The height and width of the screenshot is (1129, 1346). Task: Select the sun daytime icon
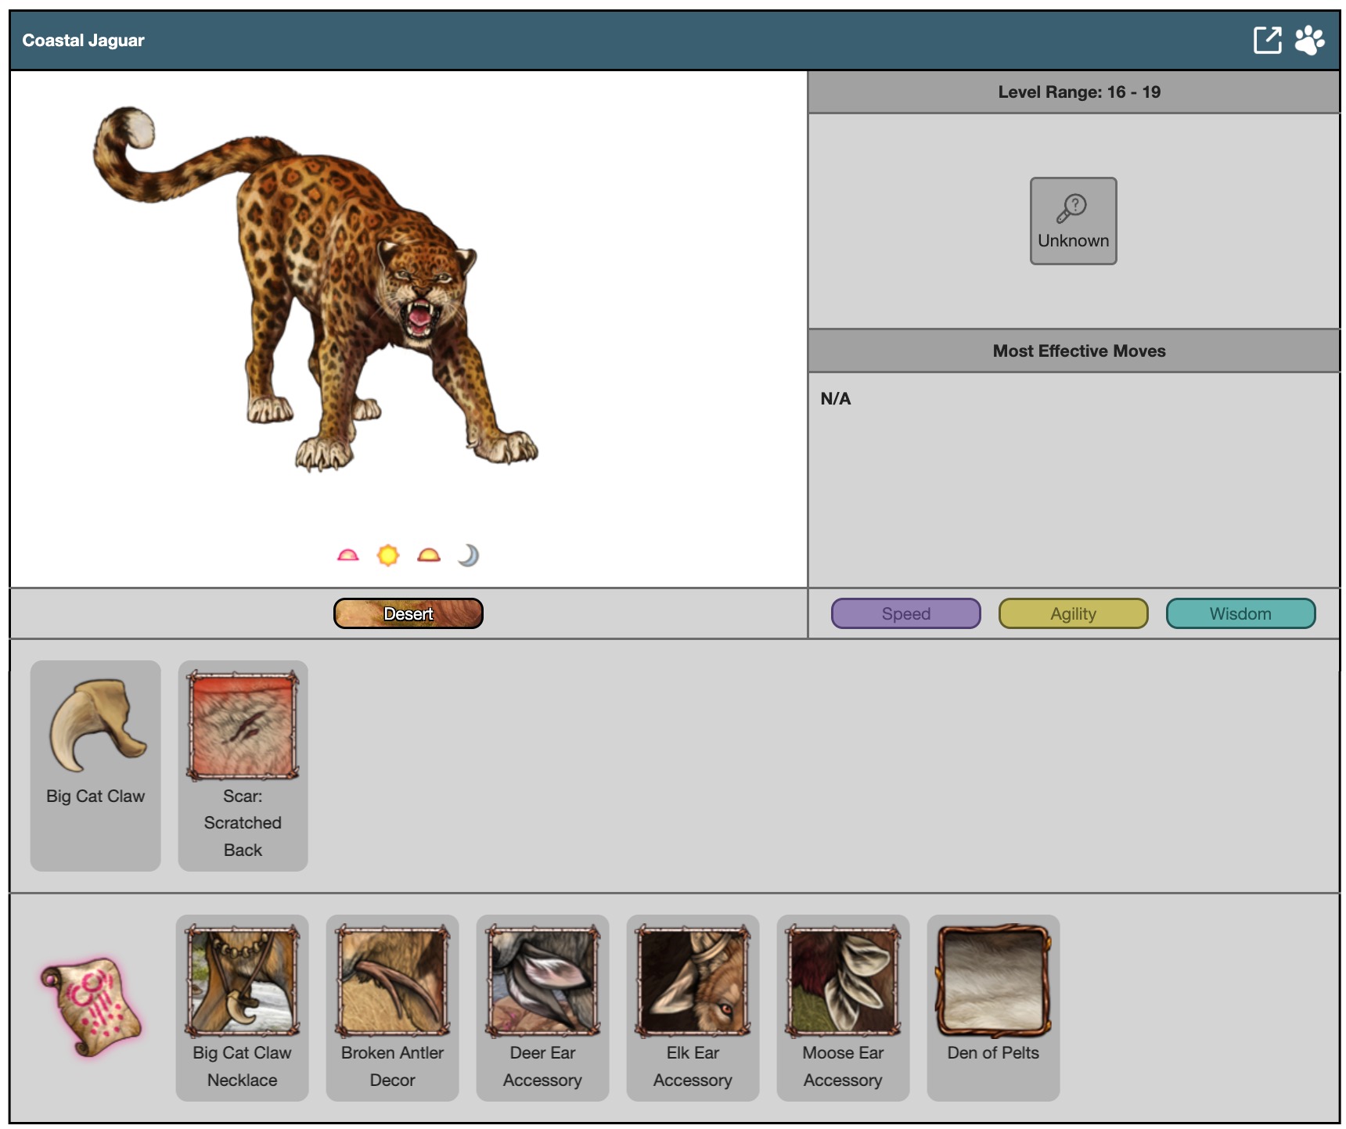click(x=388, y=556)
